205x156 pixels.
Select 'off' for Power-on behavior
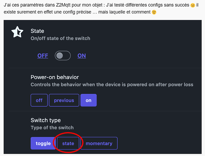(x=39, y=100)
